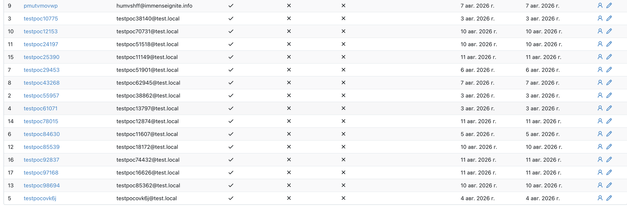Screen dimensions: 627x207
Task: Click checkmark in testpoc12153 row
Action: 231,31
